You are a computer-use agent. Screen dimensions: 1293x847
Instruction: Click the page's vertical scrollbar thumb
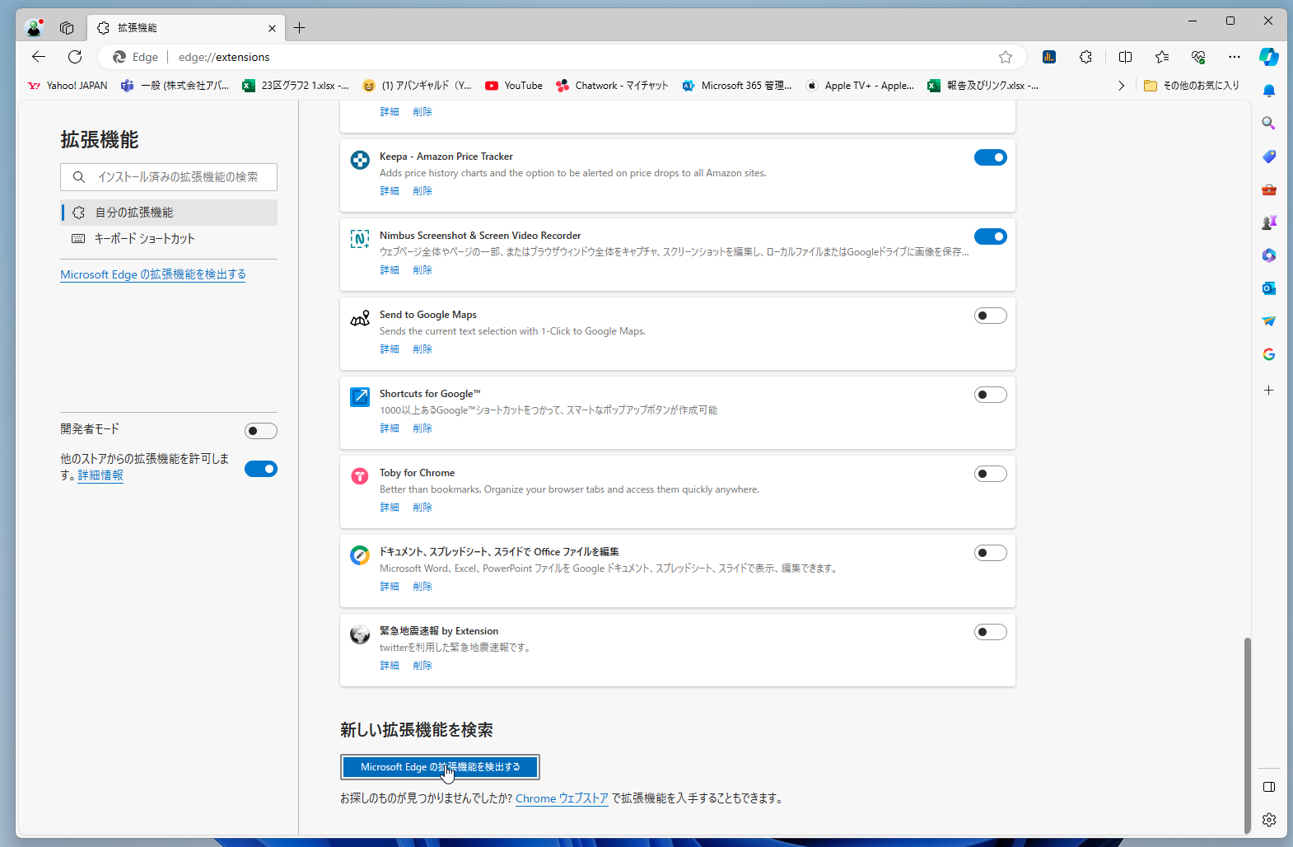pos(1247,735)
